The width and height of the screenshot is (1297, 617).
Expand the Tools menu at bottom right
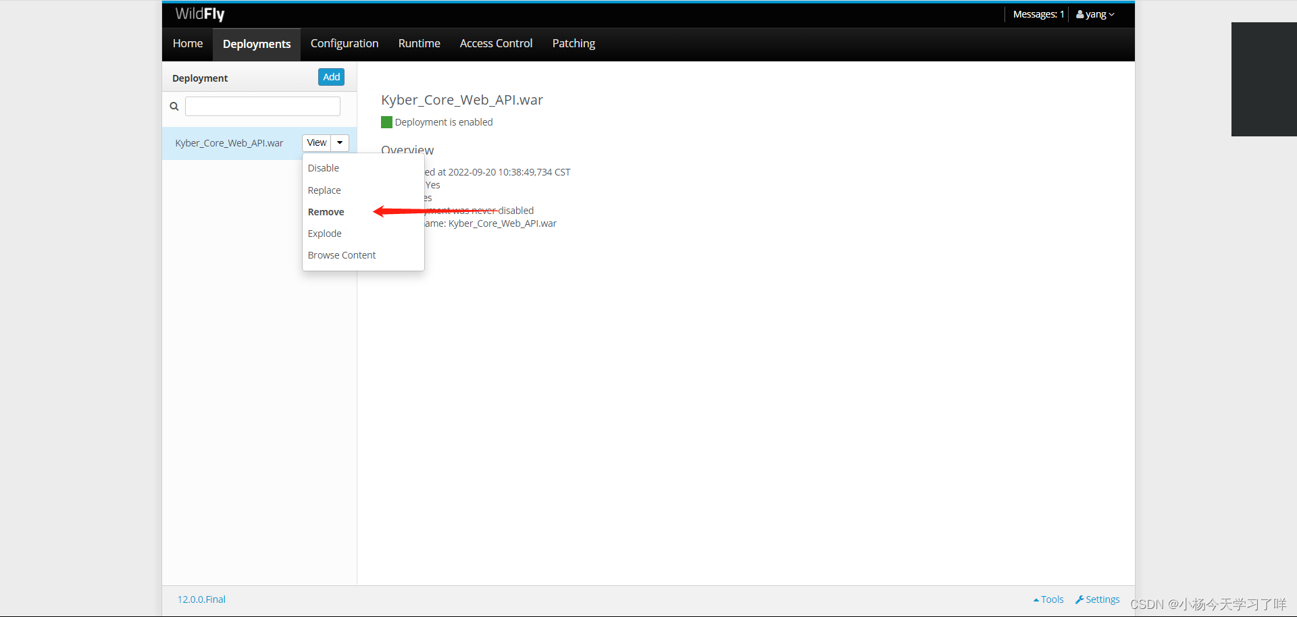point(1047,599)
